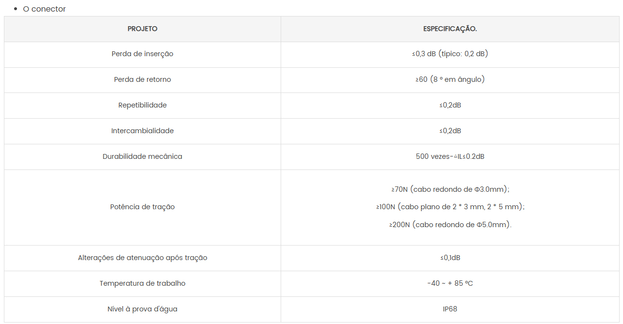This screenshot has height=324, width=623.
Task: Click the ≥100N cabo plano line
Action: 450,207
